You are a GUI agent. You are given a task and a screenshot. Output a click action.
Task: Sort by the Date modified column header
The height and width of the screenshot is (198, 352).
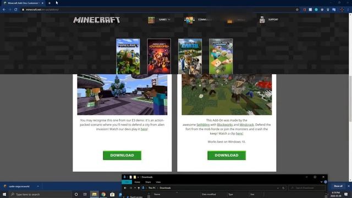pyautogui.click(x=208, y=194)
